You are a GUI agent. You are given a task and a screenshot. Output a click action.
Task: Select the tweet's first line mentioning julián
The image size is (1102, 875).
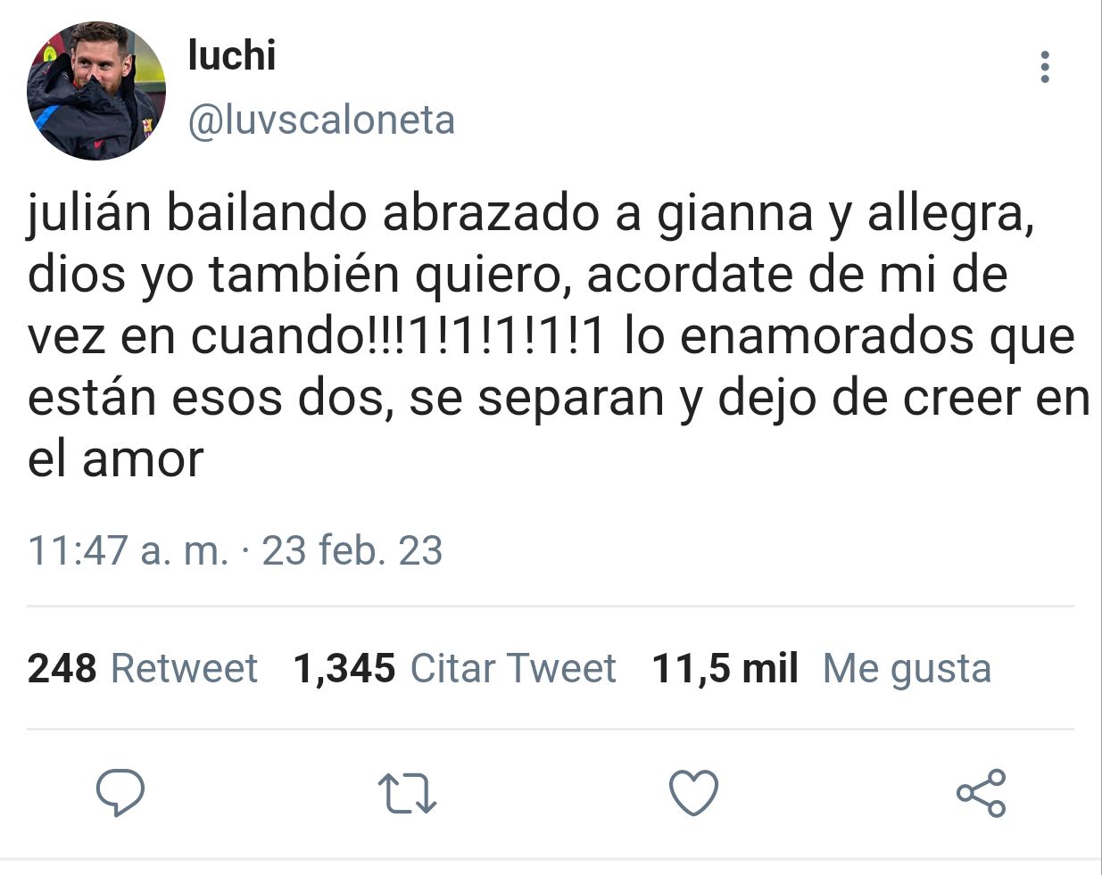[x=531, y=215]
